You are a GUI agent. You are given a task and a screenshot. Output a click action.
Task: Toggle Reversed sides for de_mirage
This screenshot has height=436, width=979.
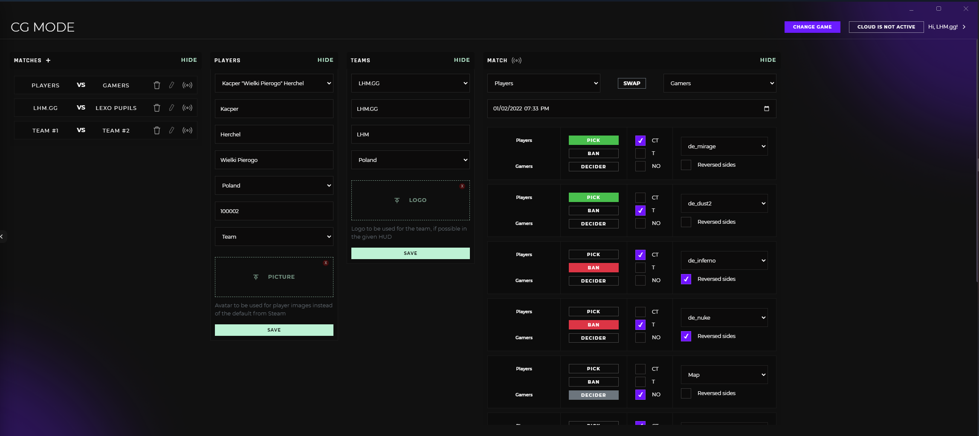(x=686, y=165)
